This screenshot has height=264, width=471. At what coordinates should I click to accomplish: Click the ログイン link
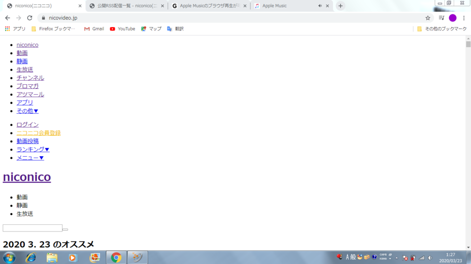(27, 125)
